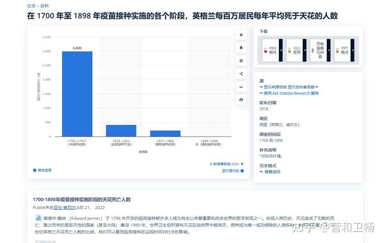Click the 发布日期 heading
Screen dimensions: 384x243
pyautogui.click(x=268, y=103)
